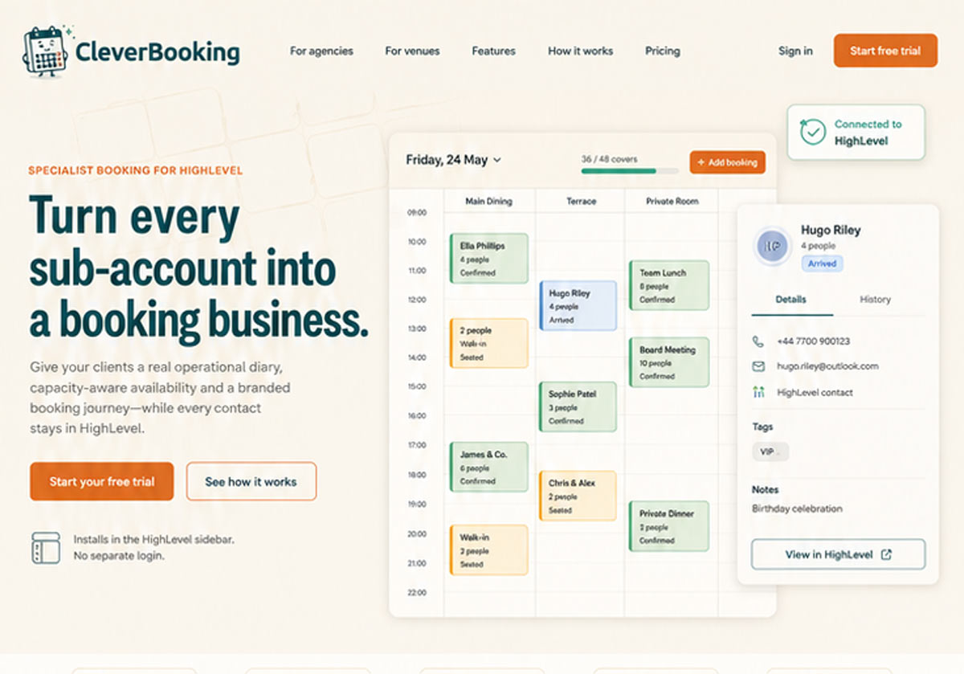Click the green connected checkmark icon
This screenshot has width=964, height=674.
click(813, 132)
